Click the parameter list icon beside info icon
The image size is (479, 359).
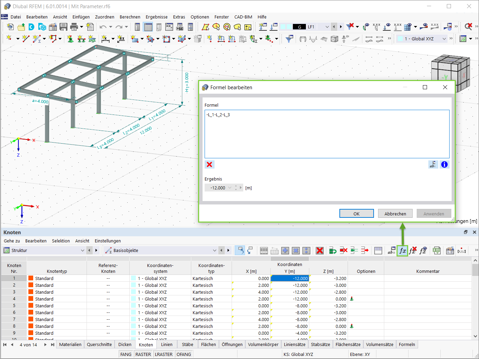tap(433, 164)
